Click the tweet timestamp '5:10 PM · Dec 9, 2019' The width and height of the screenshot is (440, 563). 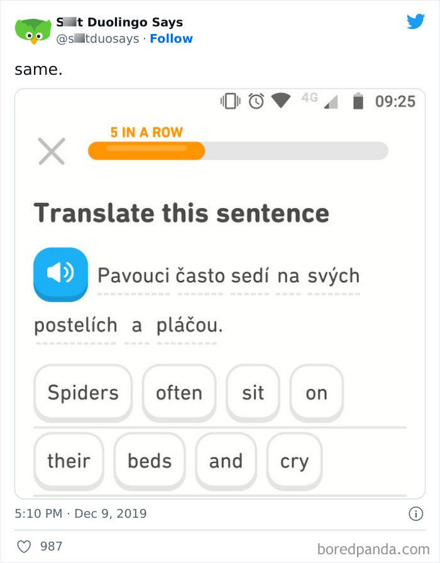pyautogui.click(x=82, y=513)
